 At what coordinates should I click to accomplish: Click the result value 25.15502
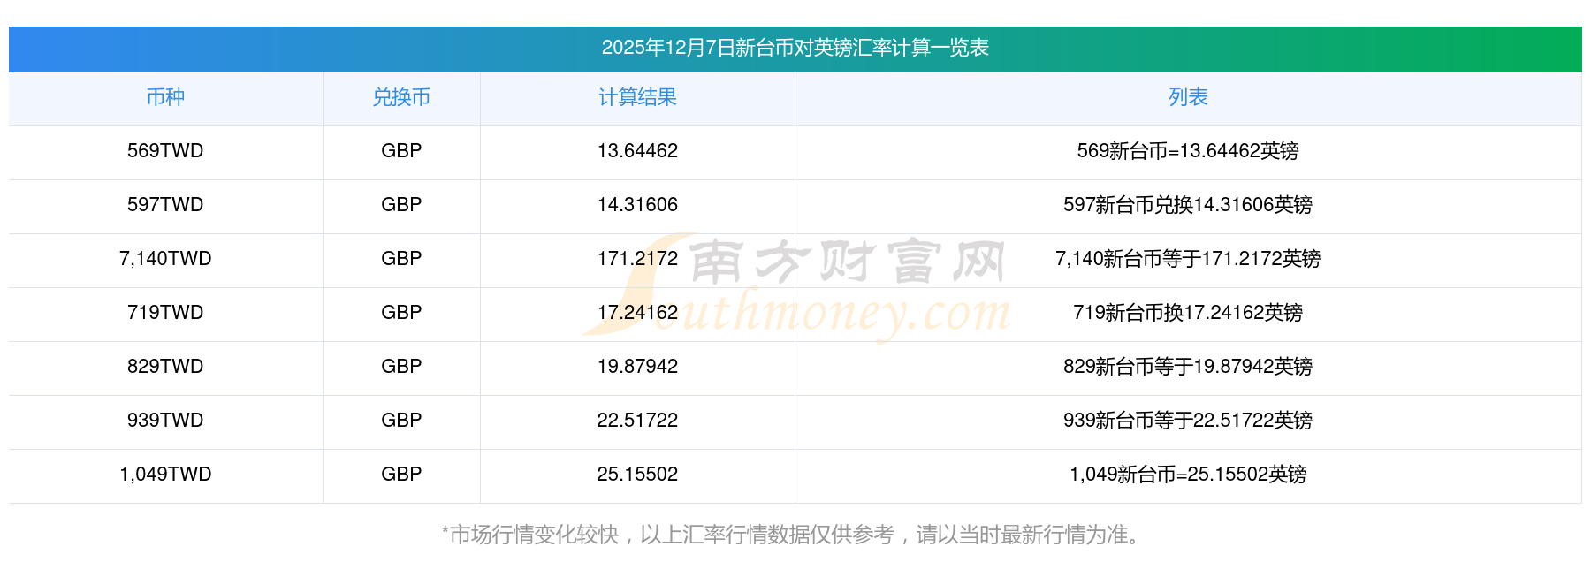tap(637, 475)
